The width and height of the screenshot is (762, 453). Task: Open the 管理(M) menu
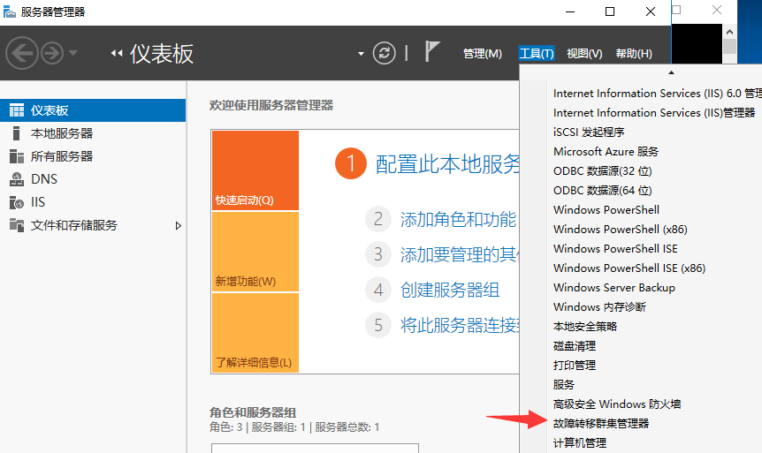tap(482, 54)
